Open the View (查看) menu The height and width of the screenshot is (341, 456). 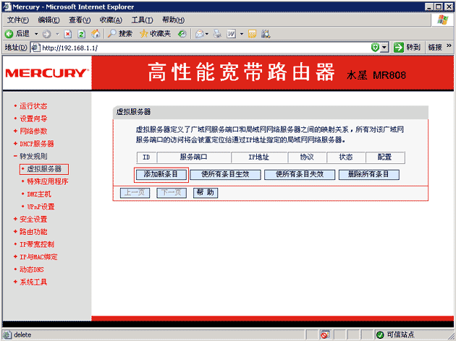[80, 20]
